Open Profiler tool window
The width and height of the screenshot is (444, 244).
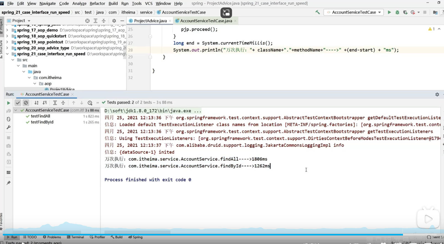tap(97, 237)
